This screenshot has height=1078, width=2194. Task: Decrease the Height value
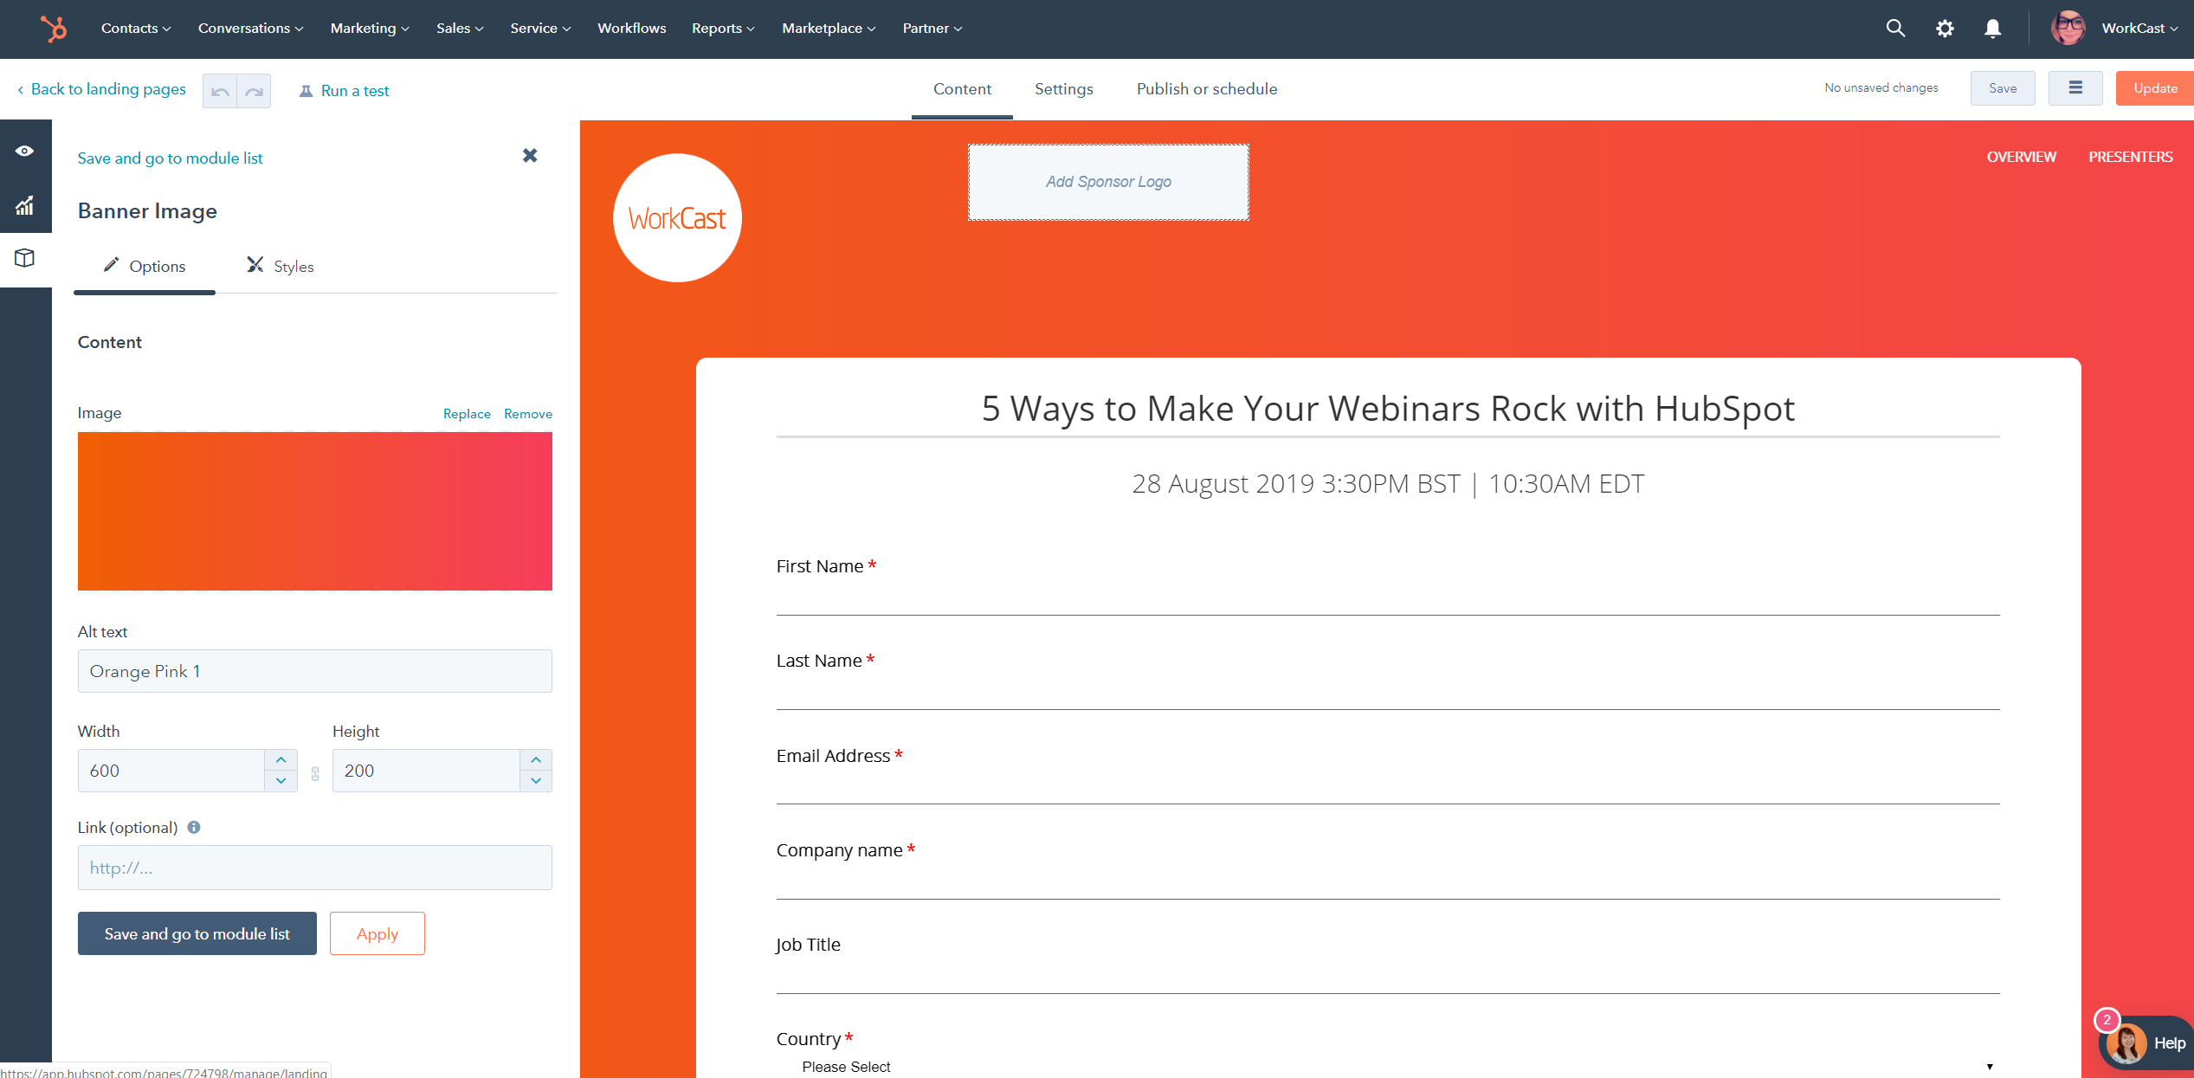(536, 781)
